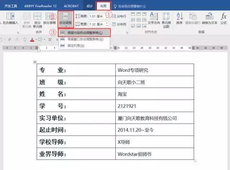
Task: Choose Fixed Column Width (固定列宽)
Action: (84, 46)
